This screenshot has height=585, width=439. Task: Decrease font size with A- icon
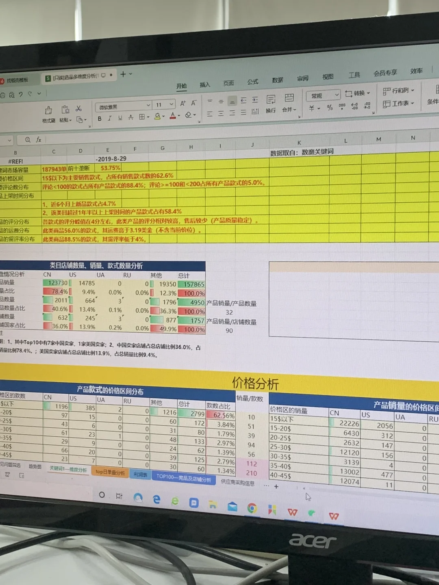click(193, 103)
